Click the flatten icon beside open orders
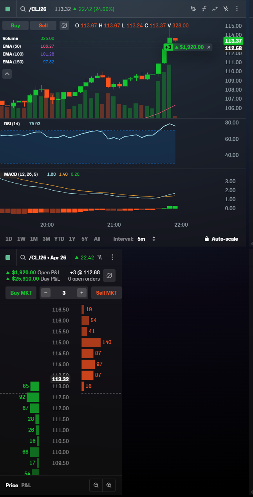Viewport: 253px width, 497px height. coord(109,276)
